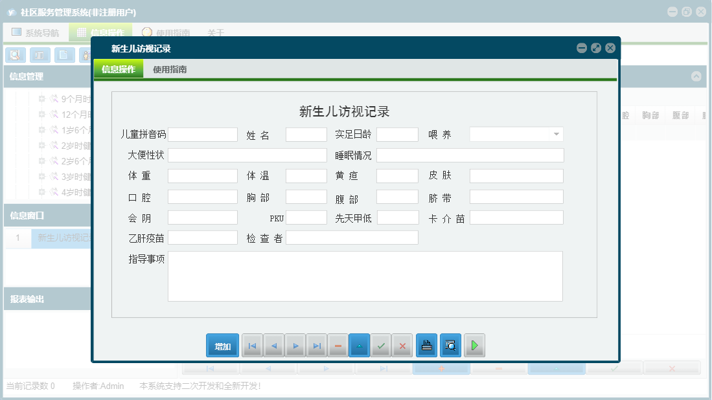
Task: Expand the 1岁6个月 tree node
Action: 41,129
